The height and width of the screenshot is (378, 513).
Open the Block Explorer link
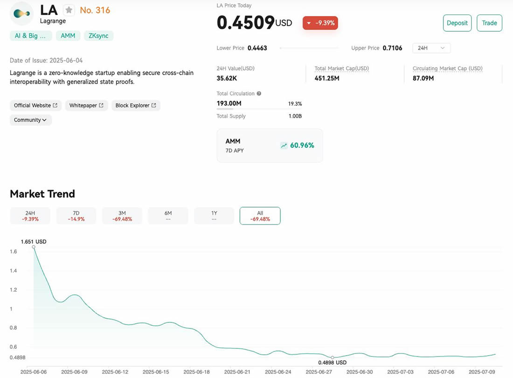pos(136,105)
